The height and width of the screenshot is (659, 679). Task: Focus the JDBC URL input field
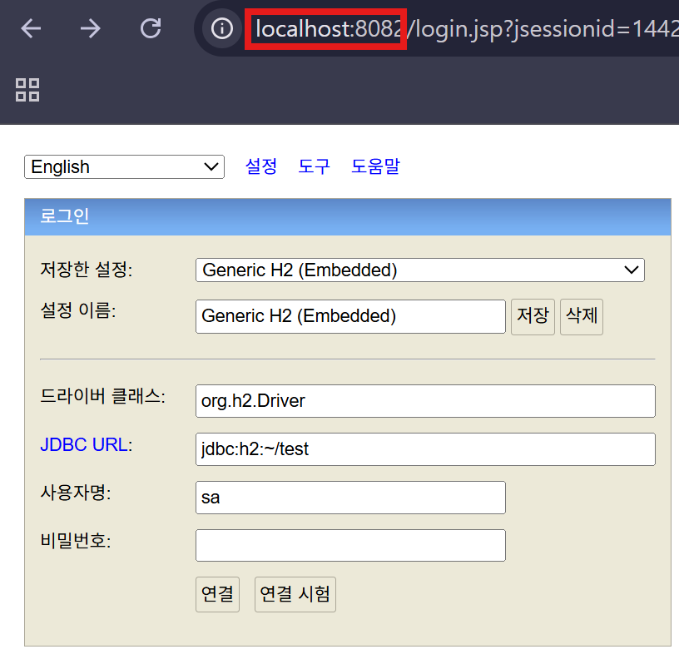click(x=425, y=449)
